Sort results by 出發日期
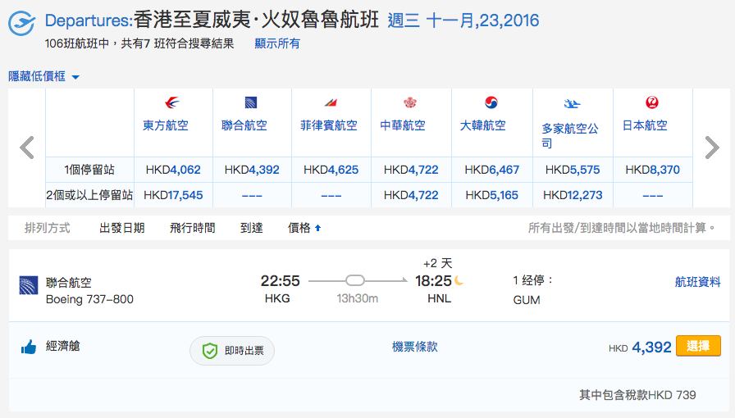The width and height of the screenshot is (735, 418). pos(122,228)
